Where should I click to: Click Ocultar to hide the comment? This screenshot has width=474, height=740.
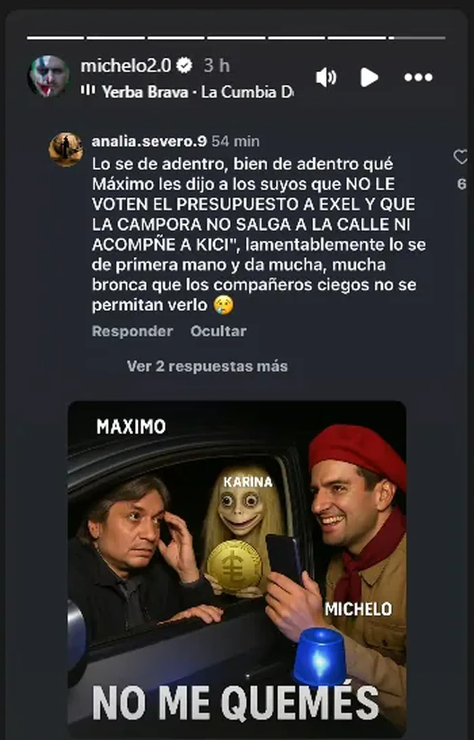coord(219,331)
